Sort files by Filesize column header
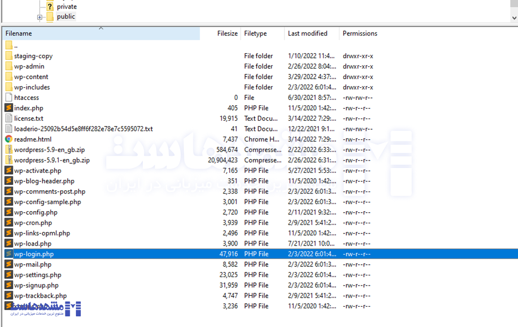This screenshot has width=518, height=327. point(227,33)
